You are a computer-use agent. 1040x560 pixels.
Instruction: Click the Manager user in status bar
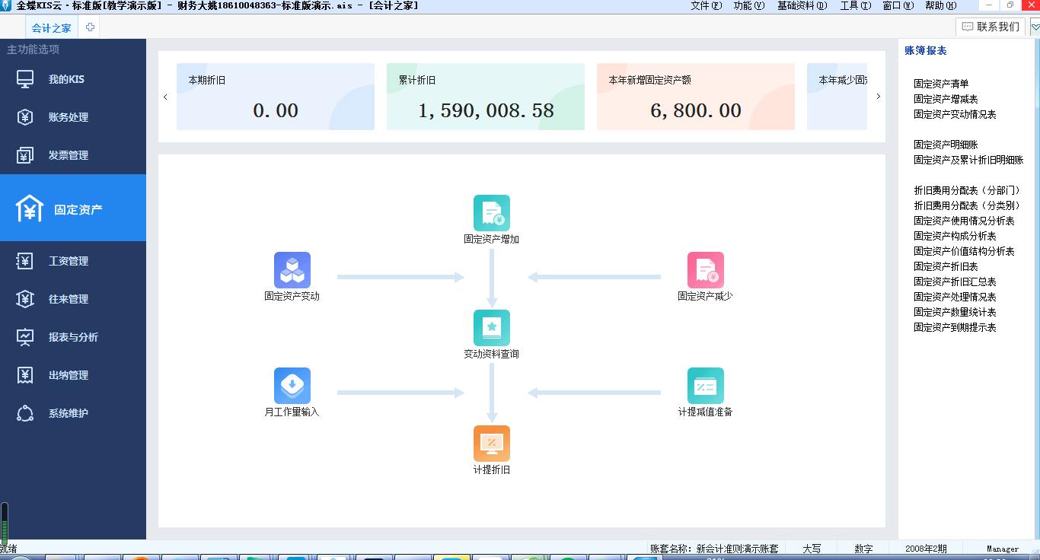[1003, 549]
